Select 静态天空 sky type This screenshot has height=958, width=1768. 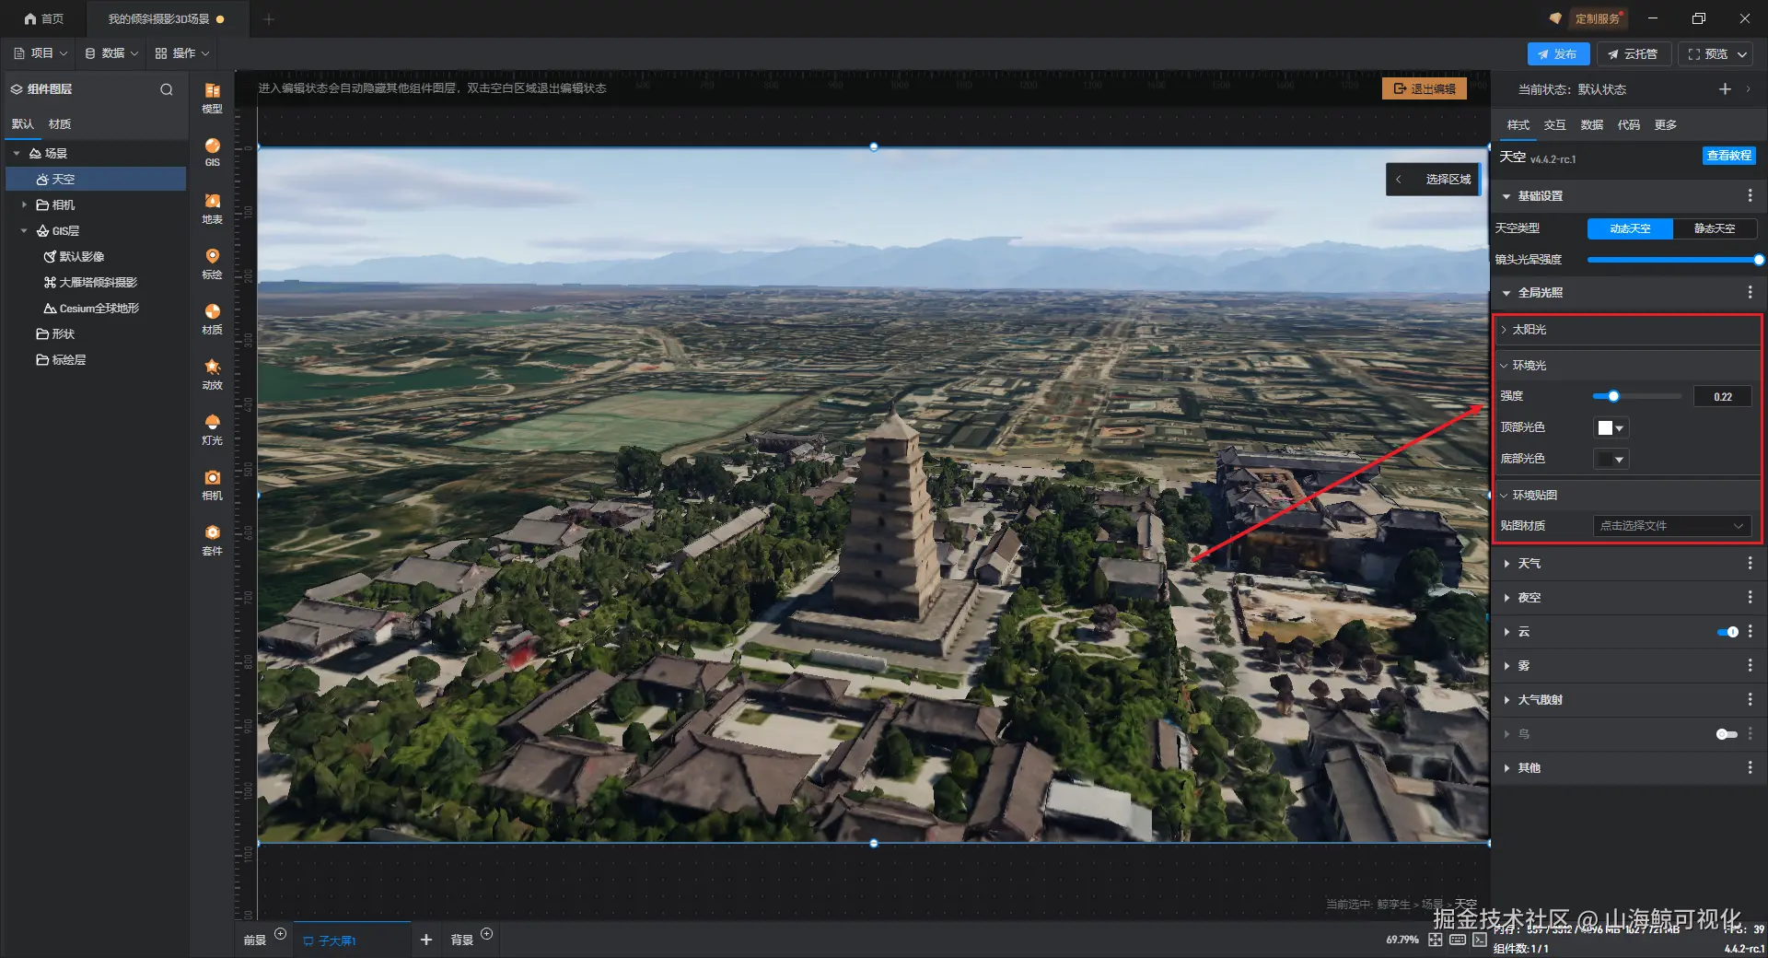(1715, 228)
